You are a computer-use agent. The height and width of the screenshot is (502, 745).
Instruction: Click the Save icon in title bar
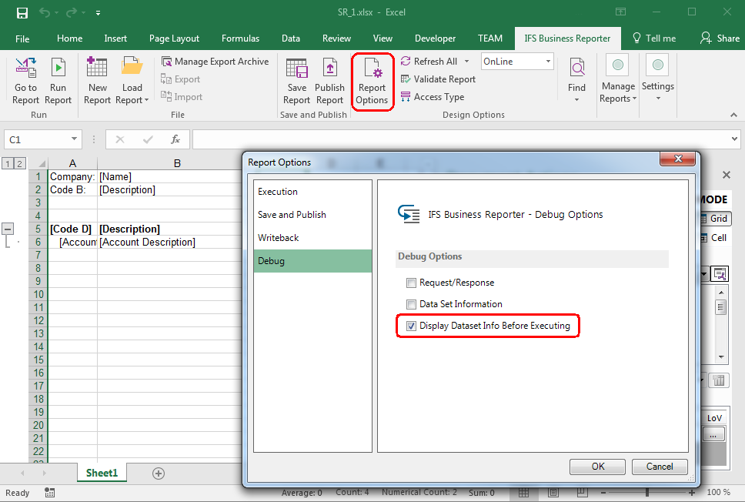coord(22,13)
